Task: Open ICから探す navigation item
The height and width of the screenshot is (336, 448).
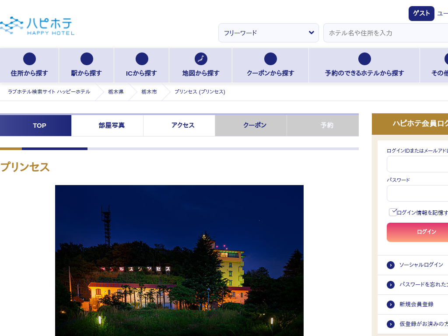Action: click(142, 66)
